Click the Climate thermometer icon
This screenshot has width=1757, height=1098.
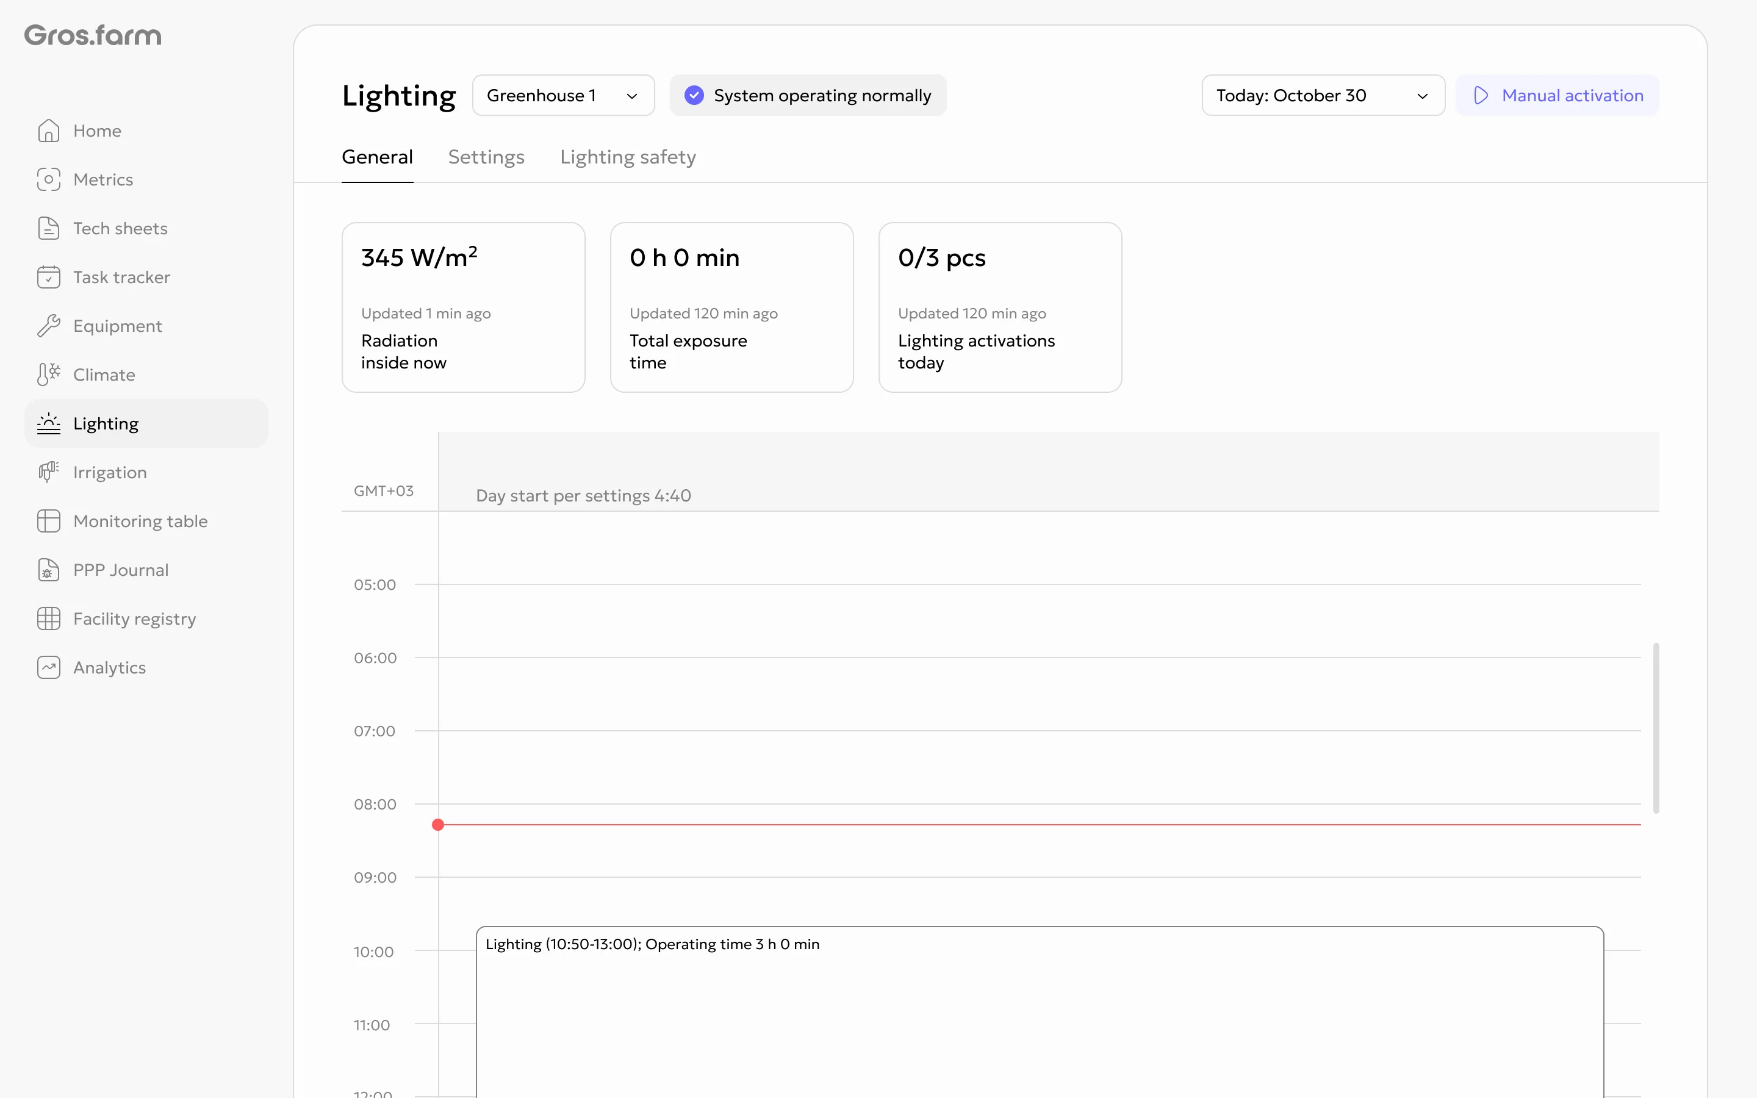click(x=49, y=375)
